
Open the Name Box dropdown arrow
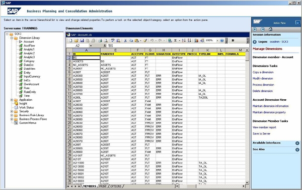click(91, 46)
